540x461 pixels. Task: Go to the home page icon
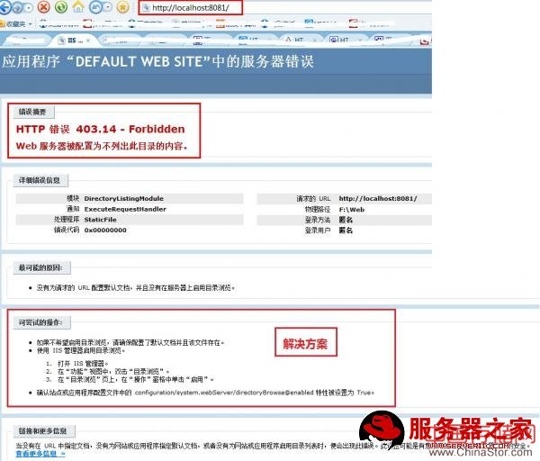click(79, 7)
